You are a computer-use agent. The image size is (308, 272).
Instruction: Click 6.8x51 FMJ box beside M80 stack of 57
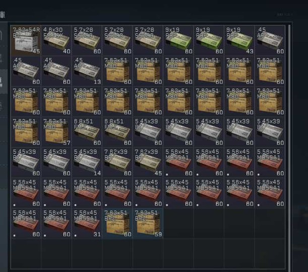point(87,132)
